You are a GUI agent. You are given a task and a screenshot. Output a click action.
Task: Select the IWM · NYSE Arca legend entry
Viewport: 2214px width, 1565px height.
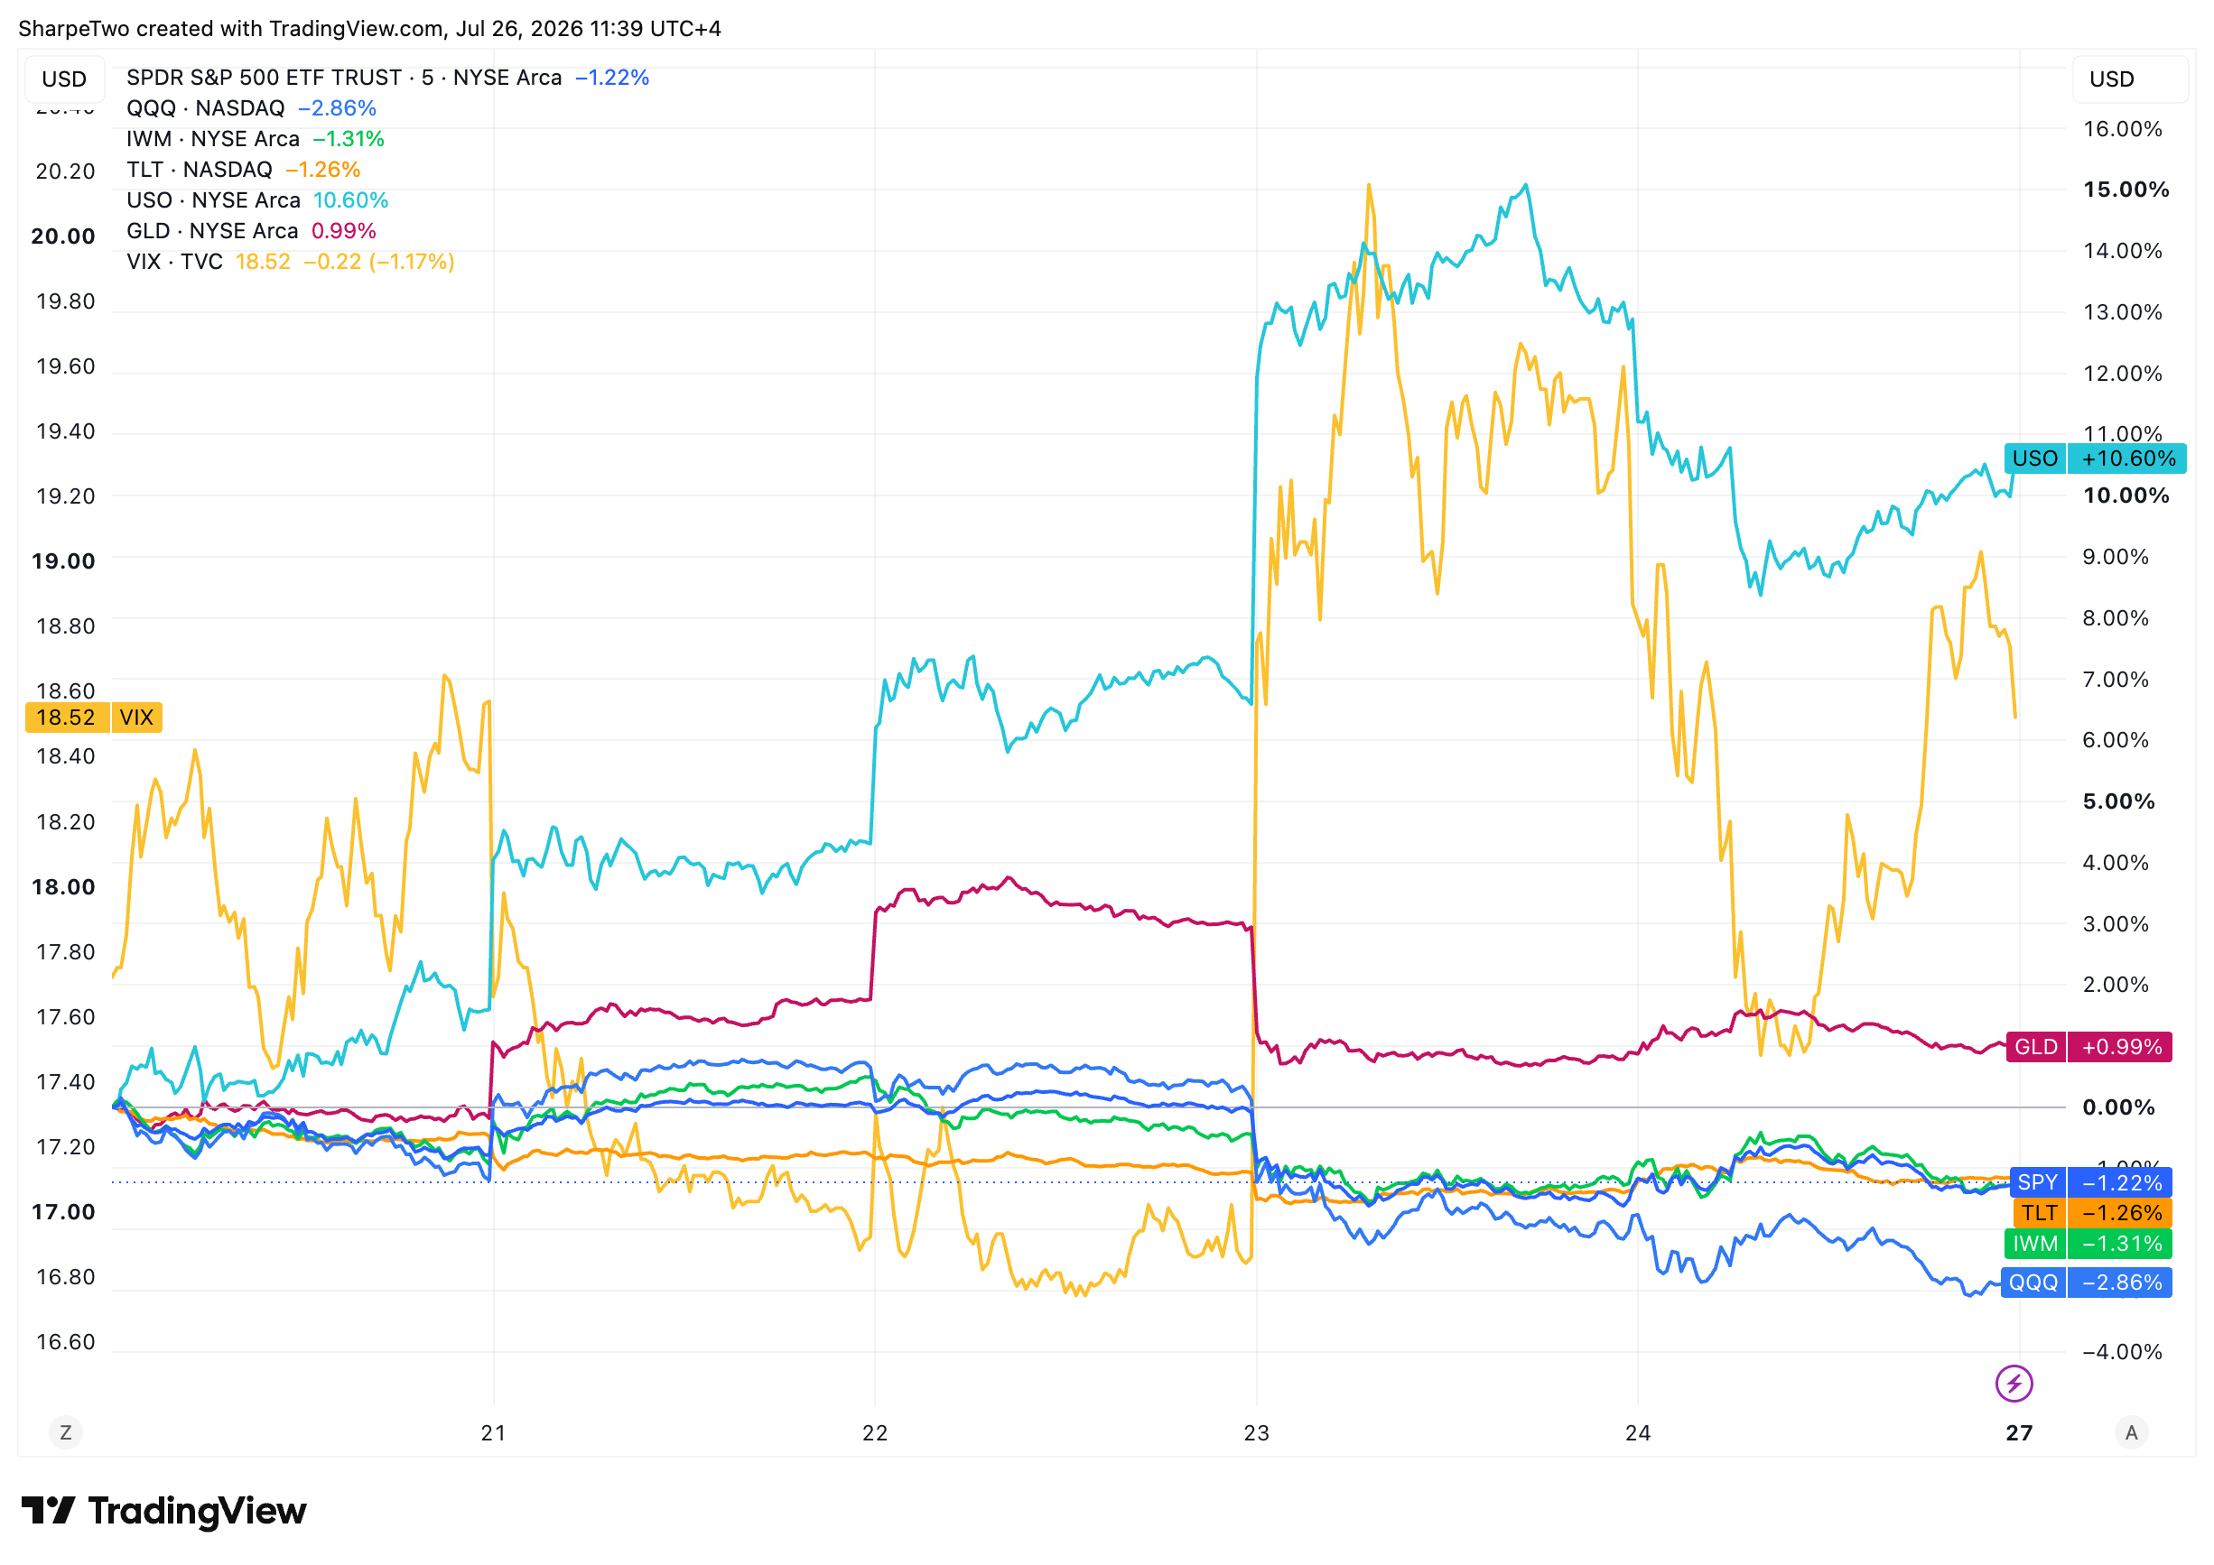(213, 139)
